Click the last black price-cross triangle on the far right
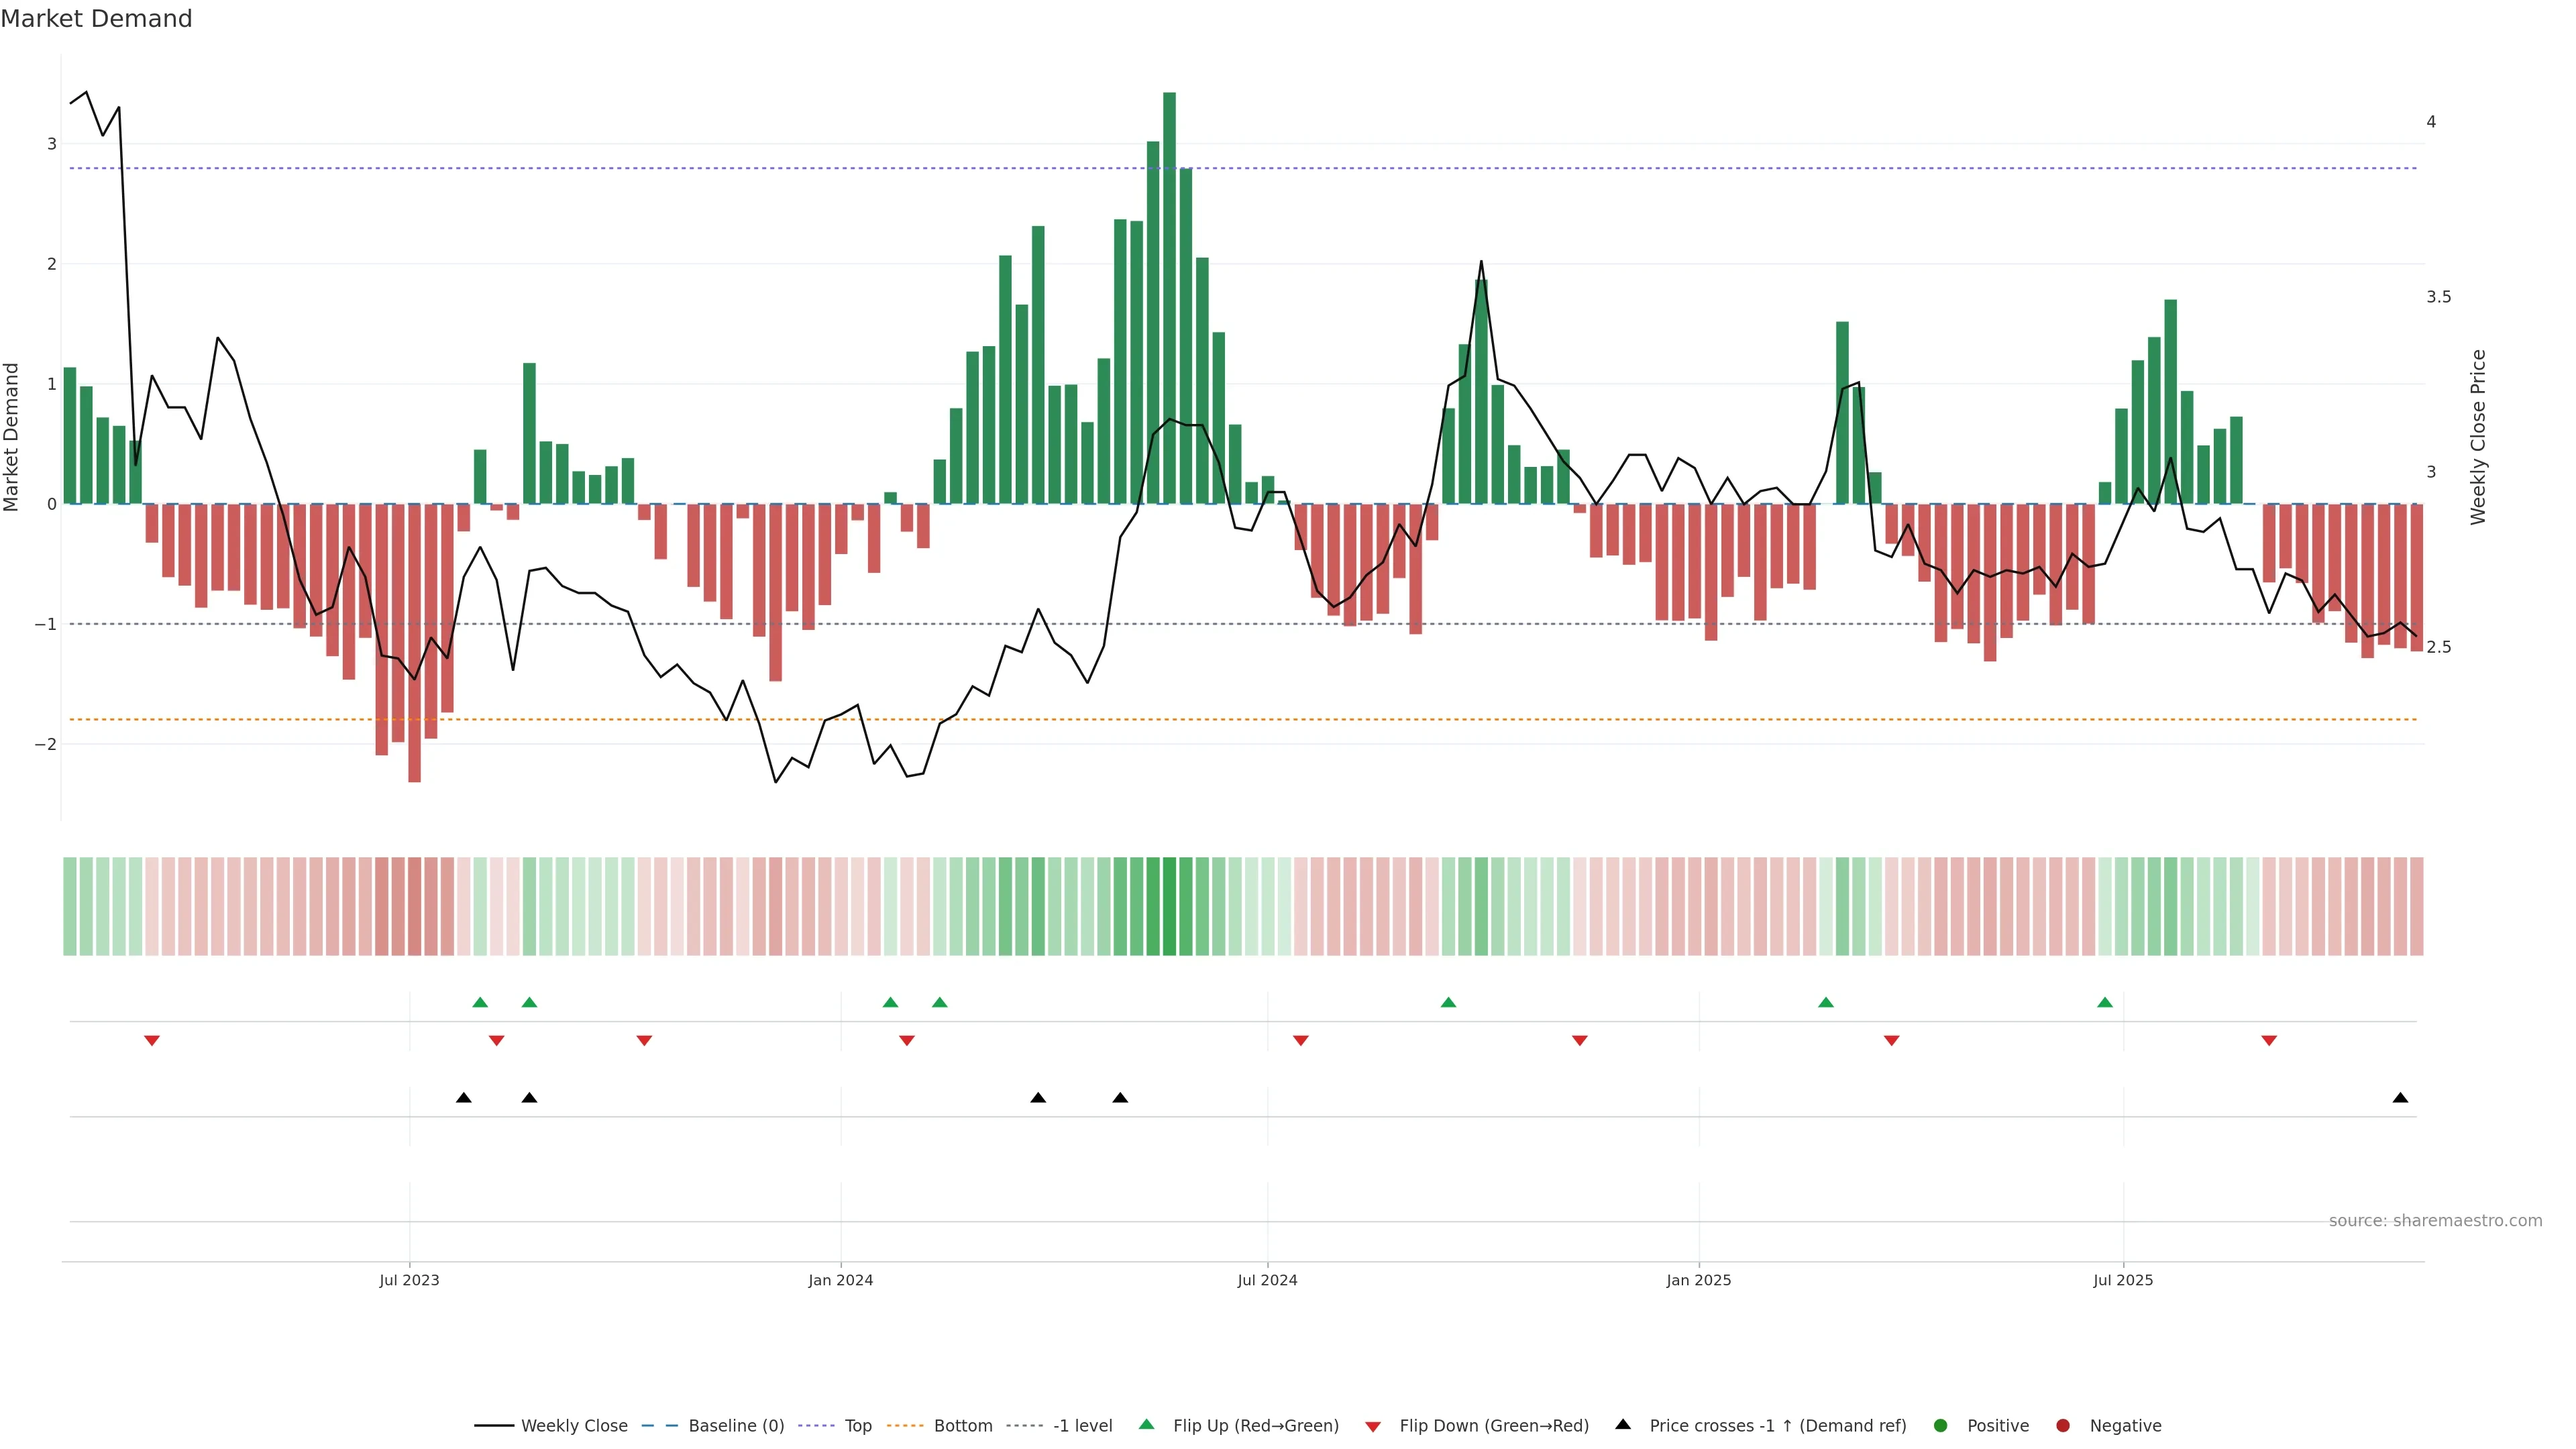This screenshot has width=2576, height=1449. tap(2400, 1098)
